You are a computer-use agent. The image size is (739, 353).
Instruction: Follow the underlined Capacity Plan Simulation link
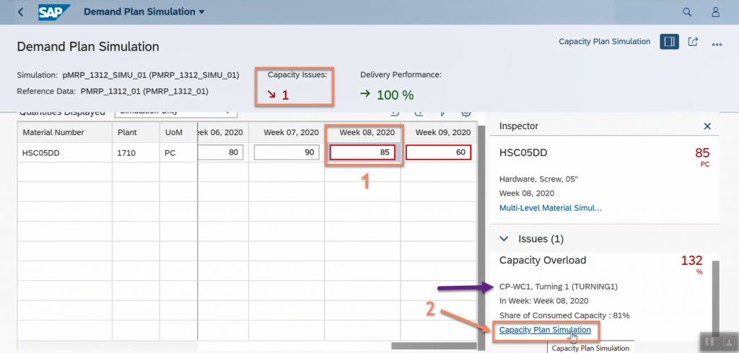point(545,330)
